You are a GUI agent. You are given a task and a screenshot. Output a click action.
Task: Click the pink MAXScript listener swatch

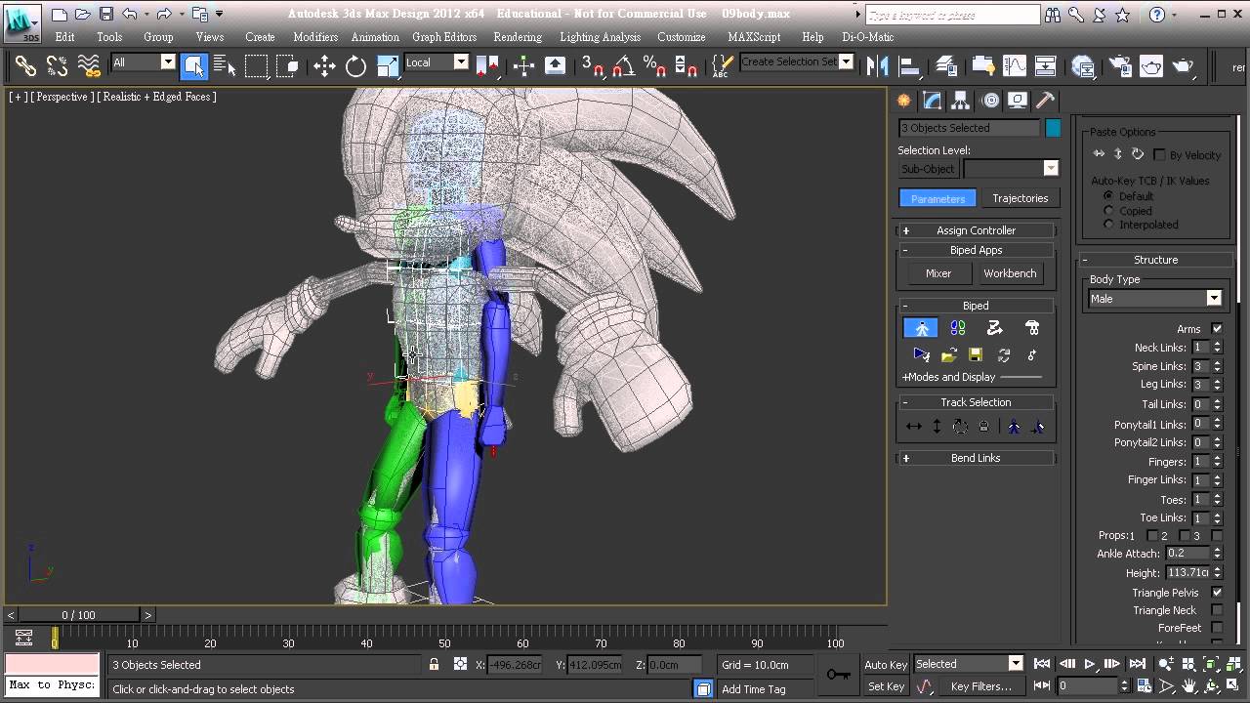click(52, 664)
